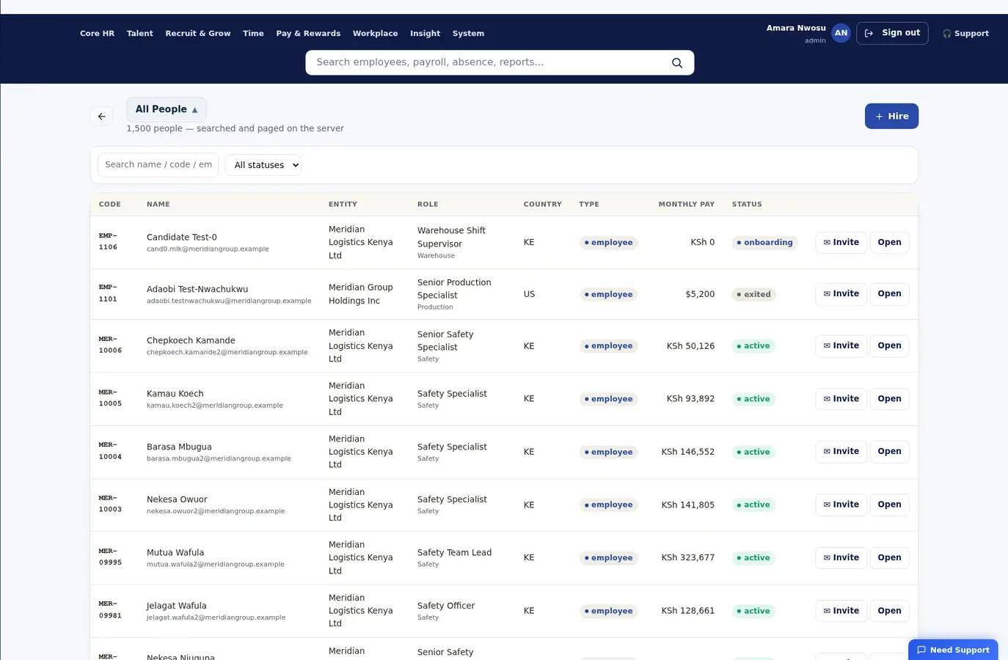Click the Hire button with plus icon
The width and height of the screenshot is (1008, 660).
[891, 116]
